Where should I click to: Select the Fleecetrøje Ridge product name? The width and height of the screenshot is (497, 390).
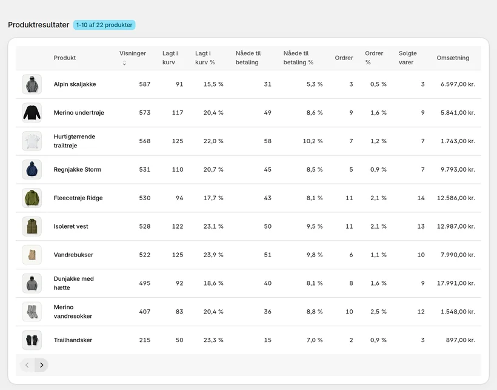coord(78,198)
